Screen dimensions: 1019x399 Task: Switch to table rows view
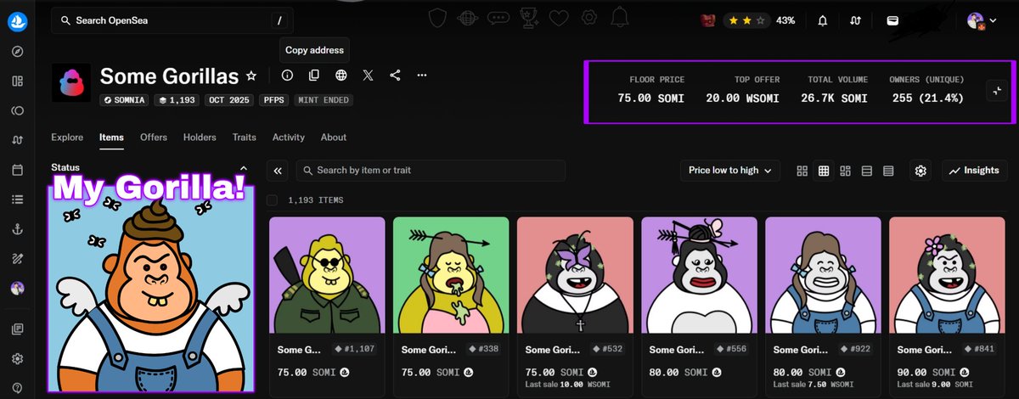(x=888, y=171)
